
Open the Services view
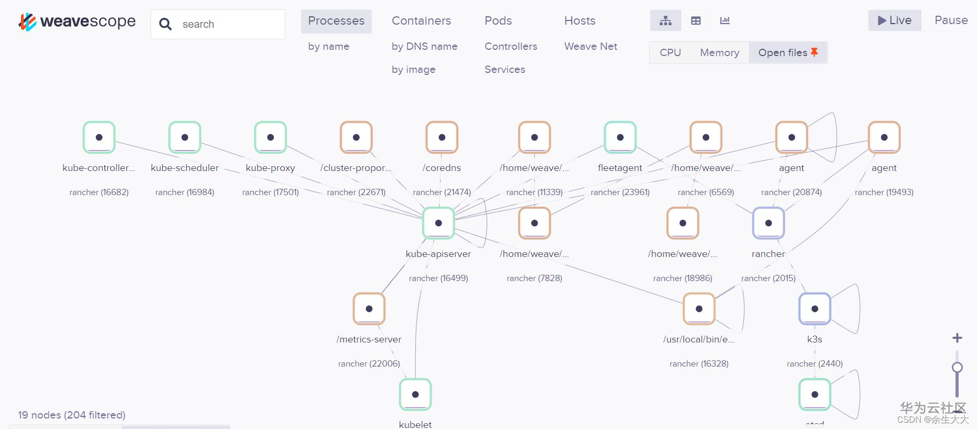(x=504, y=69)
